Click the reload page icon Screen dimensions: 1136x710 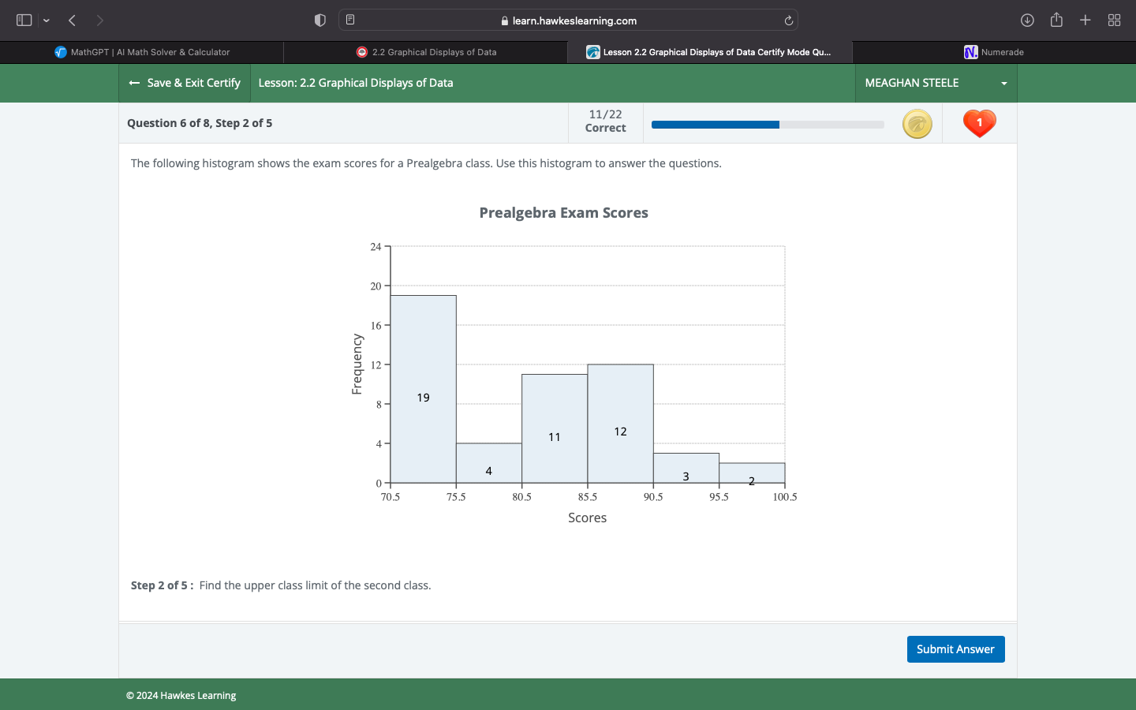pyautogui.click(x=788, y=21)
